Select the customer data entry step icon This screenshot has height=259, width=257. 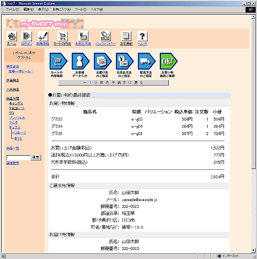(x=81, y=61)
